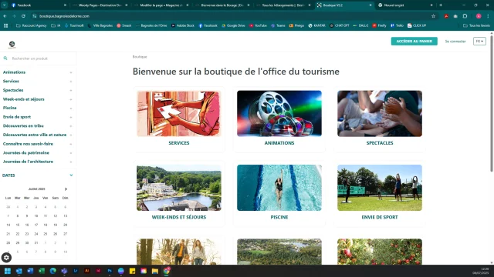This screenshot has height=277, width=494.
Task: Click the search magnifier icon
Action: (x=5, y=58)
